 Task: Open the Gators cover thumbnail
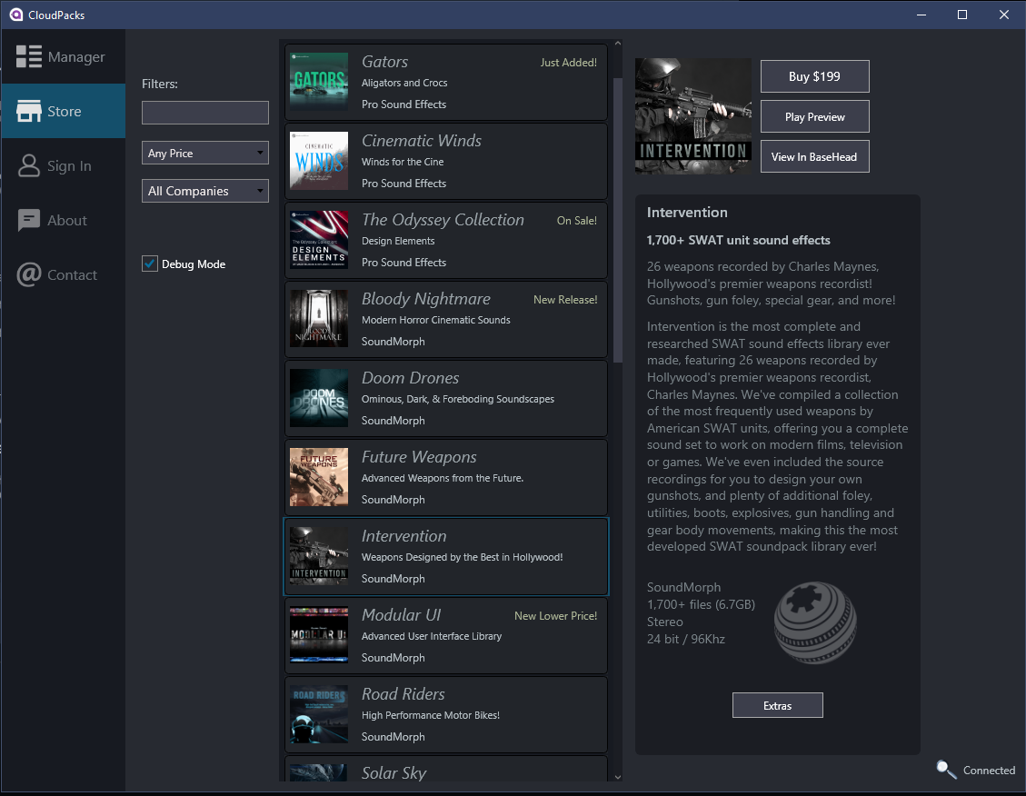(x=319, y=82)
